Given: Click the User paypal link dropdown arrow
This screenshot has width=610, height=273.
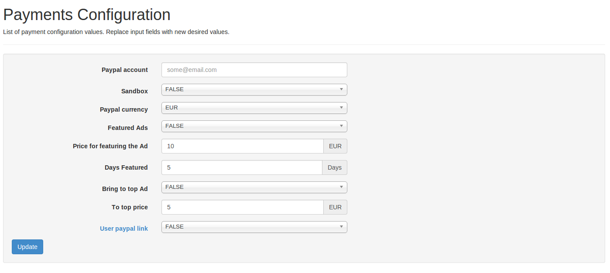Looking at the screenshot, I should click(x=341, y=227).
